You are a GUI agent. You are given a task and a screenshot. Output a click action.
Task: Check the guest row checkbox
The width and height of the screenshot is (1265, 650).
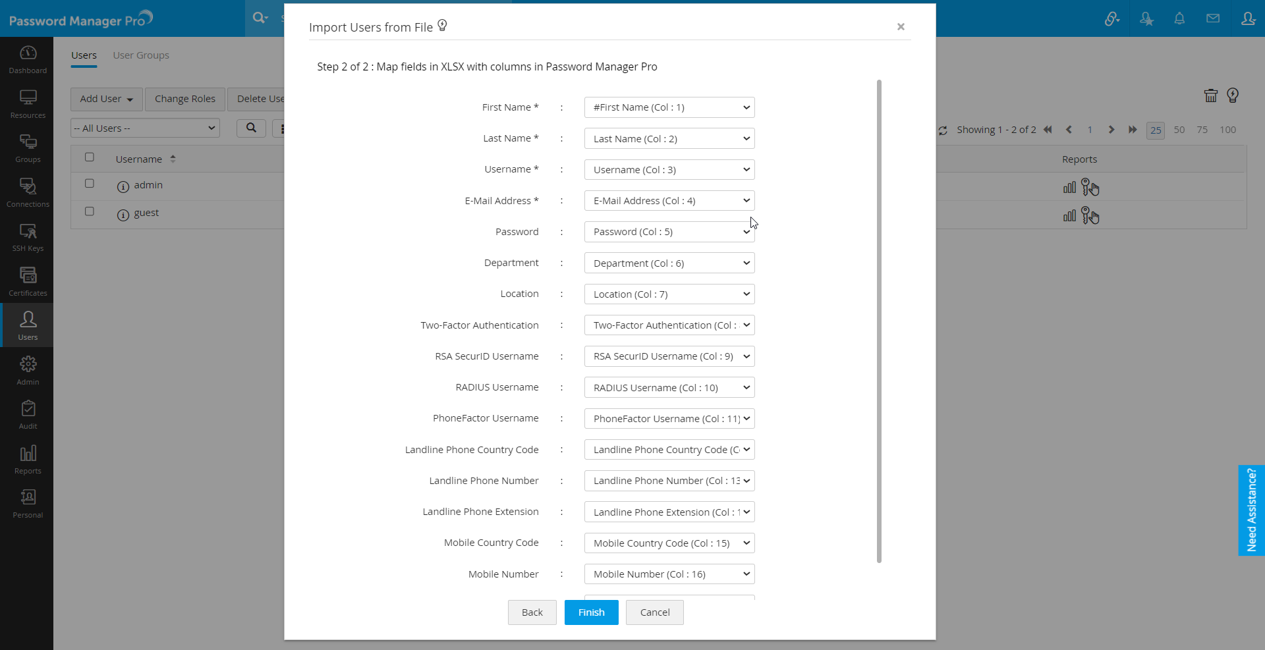pos(90,211)
